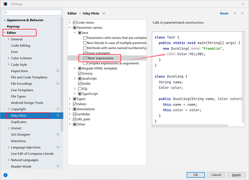
Task: Open Intentions settings page
Action: (18, 141)
